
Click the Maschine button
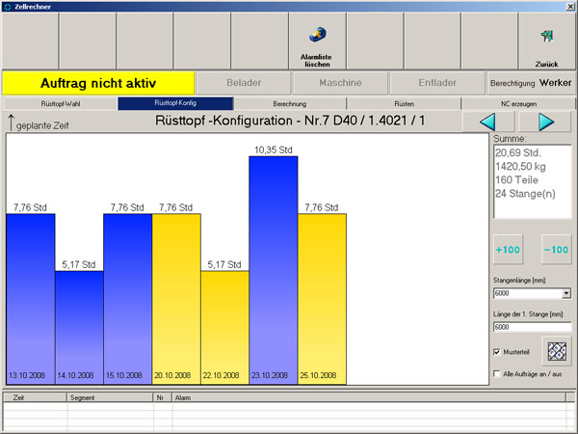(340, 83)
